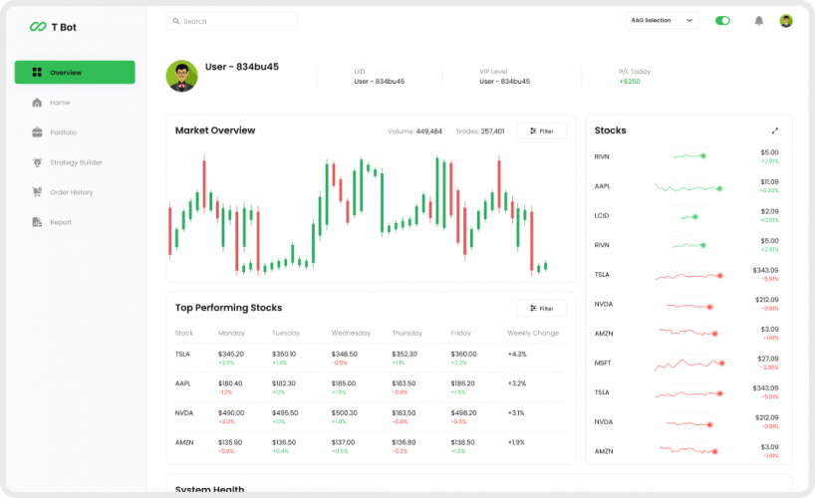The width and height of the screenshot is (815, 498).
Task: Click MSFT ticker in Stocks panel
Action: pos(603,363)
